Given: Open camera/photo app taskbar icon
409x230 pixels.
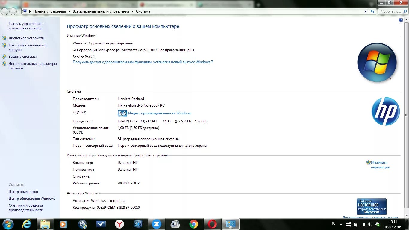Looking at the screenshot, I should (x=175, y=224).
